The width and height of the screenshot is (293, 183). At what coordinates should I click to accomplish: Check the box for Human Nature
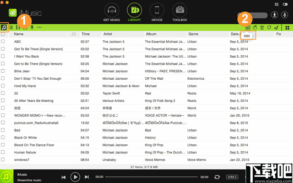pos(3,152)
